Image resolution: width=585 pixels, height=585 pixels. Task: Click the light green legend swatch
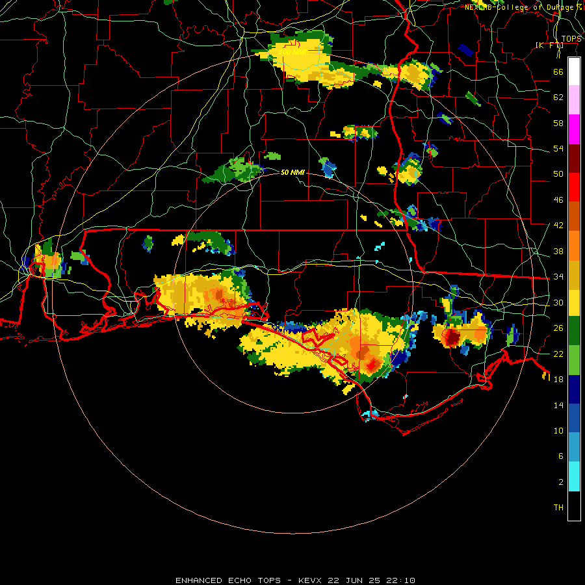click(x=574, y=360)
